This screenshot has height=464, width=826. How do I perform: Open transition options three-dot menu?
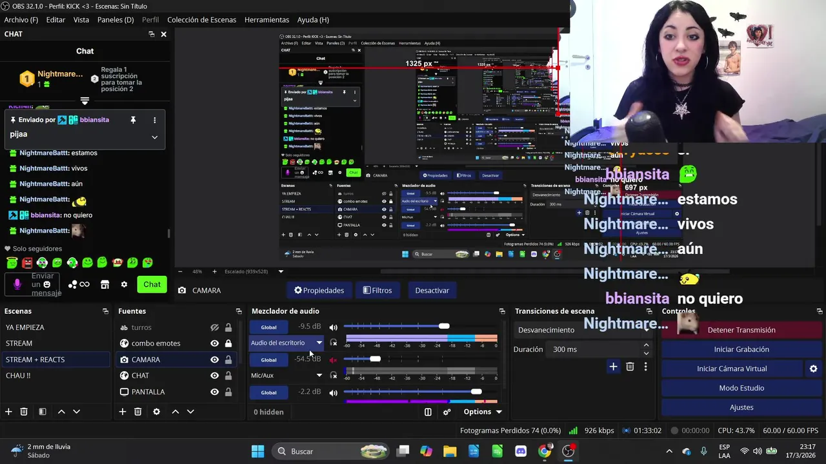pyautogui.click(x=645, y=367)
